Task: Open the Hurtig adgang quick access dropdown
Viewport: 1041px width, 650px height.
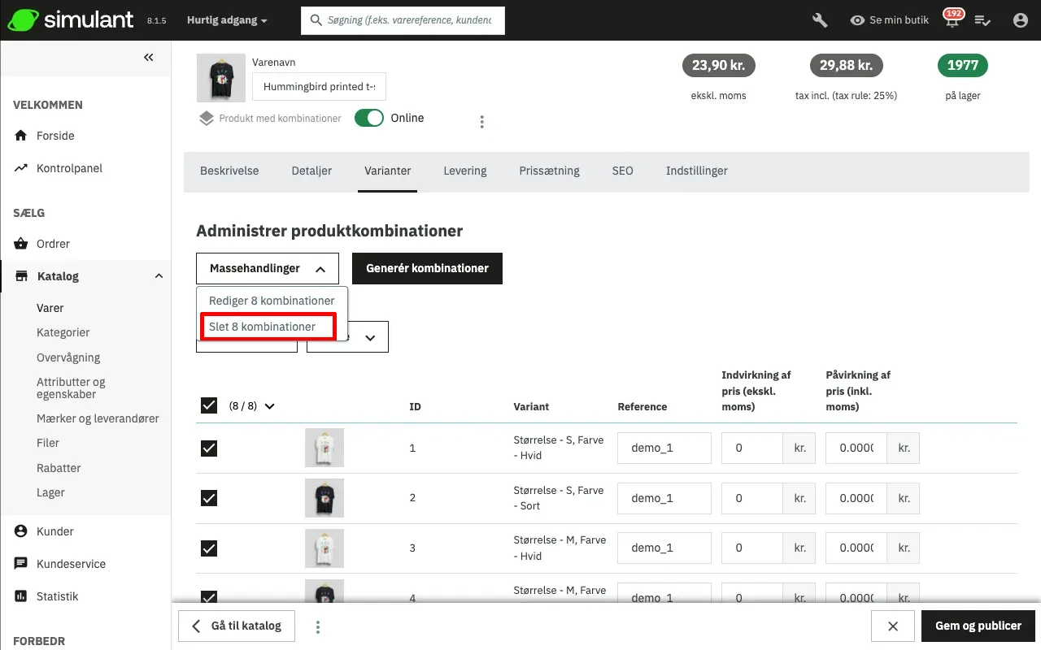Action: coord(227,20)
